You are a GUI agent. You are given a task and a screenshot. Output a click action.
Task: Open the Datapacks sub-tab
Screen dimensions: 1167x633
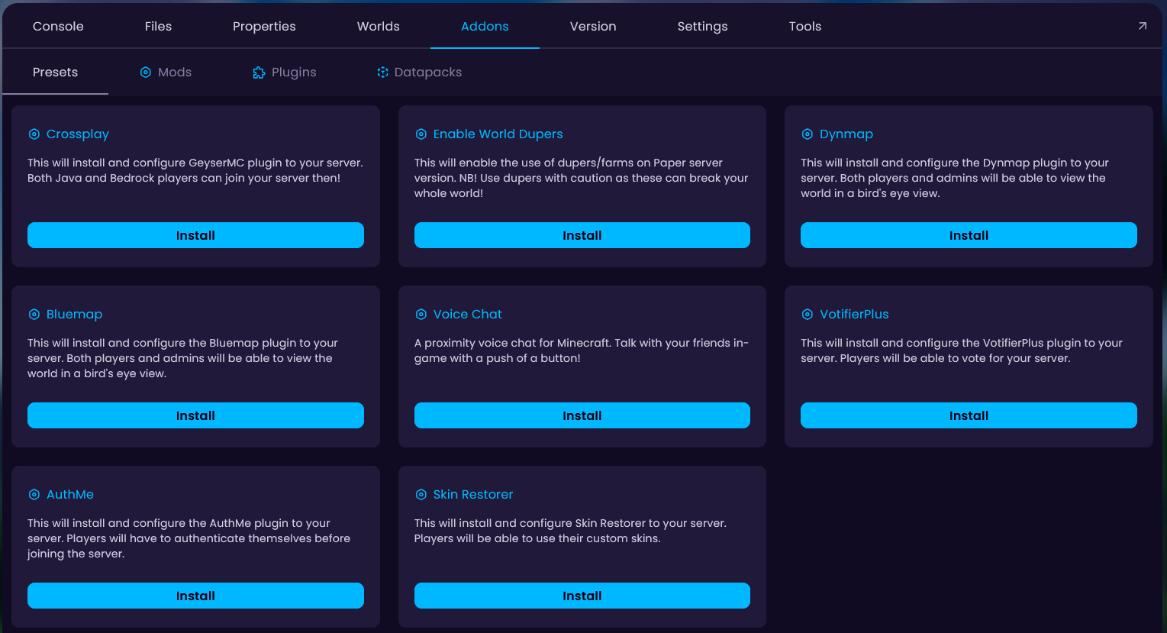(419, 72)
